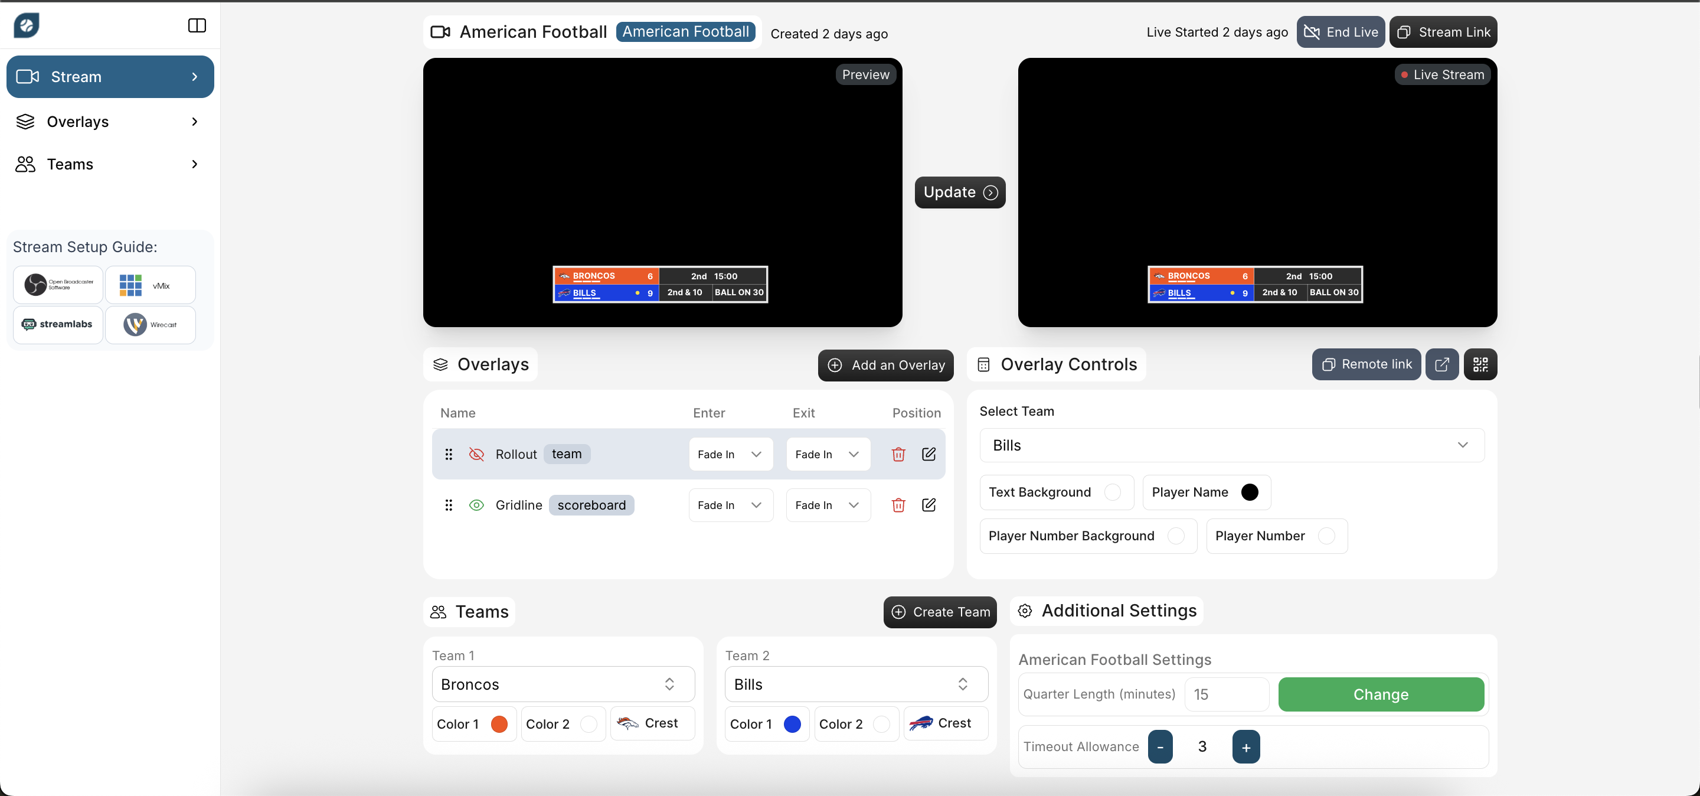Screen dimensions: 1700x796
Task: Pick Broncos Color 1 orange swatch
Action: point(499,724)
